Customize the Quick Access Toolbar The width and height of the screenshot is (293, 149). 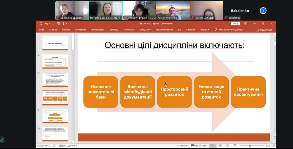coord(70,24)
